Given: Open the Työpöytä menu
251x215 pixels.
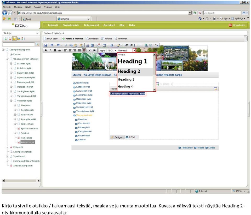Looking at the screenshot, I should [x=53, y=25].
